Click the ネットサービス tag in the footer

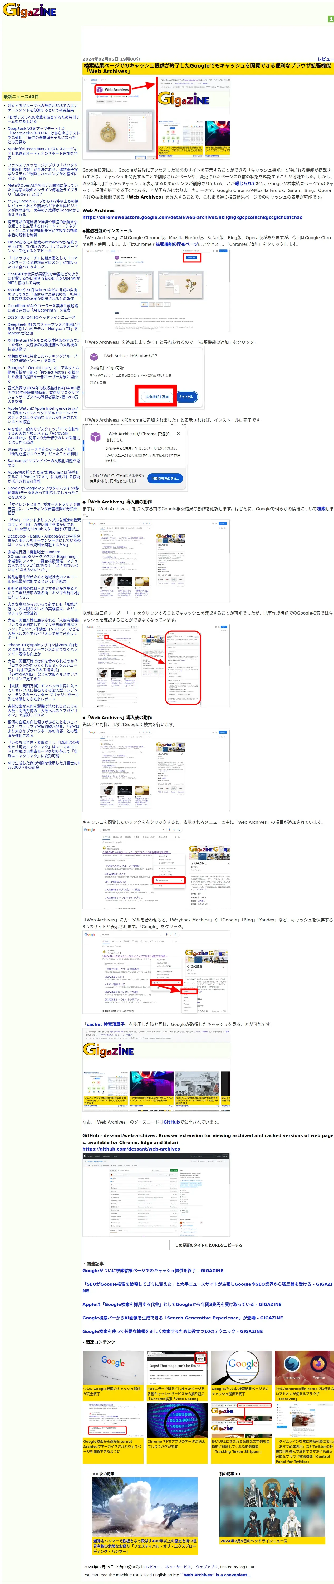pos(179,1567)
